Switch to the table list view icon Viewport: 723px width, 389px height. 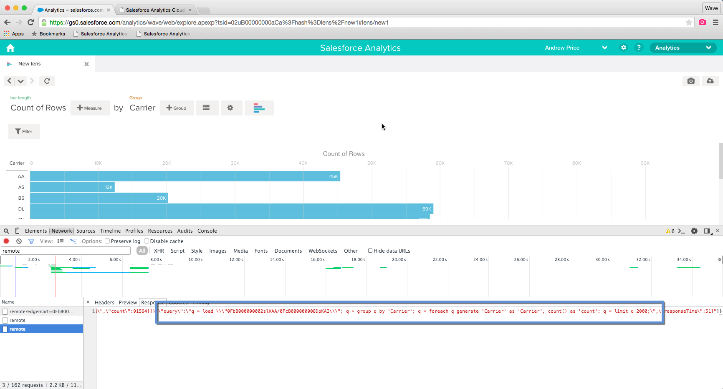(x=207, y=108)
